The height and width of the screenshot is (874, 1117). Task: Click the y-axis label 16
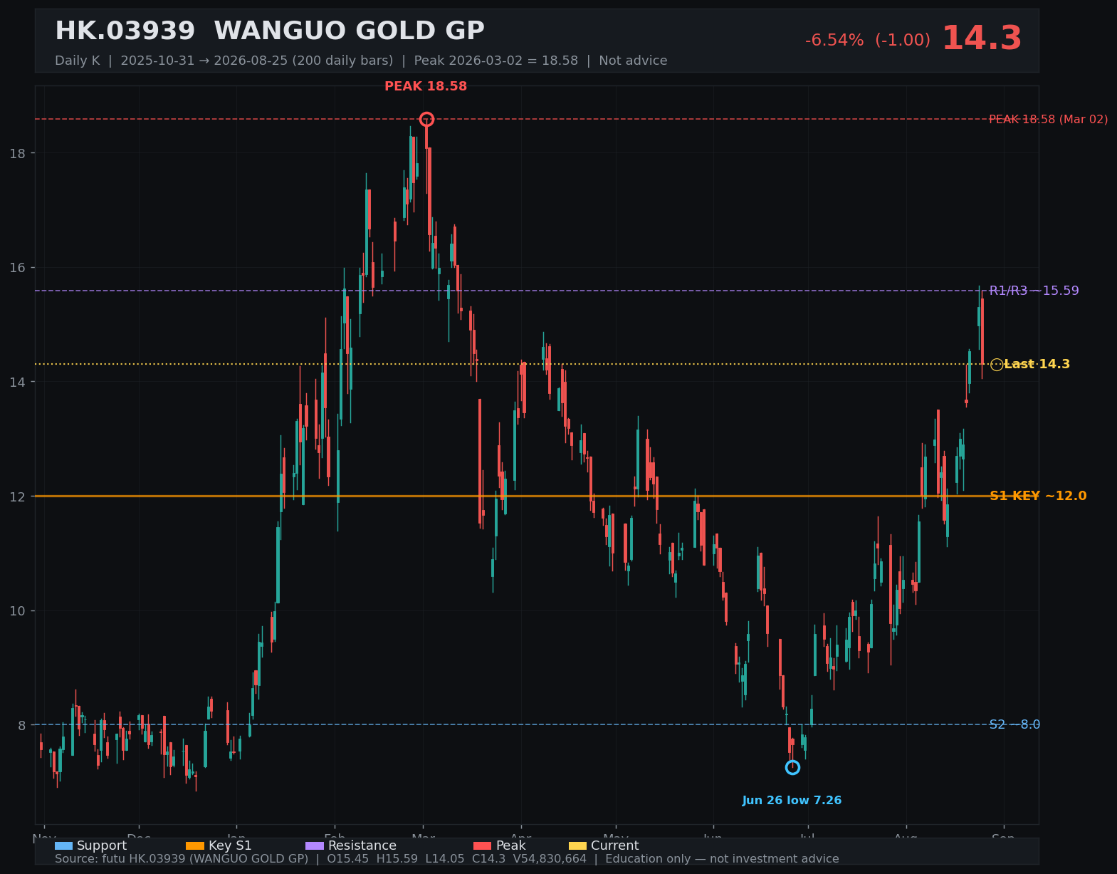click(x=18, y=268)
